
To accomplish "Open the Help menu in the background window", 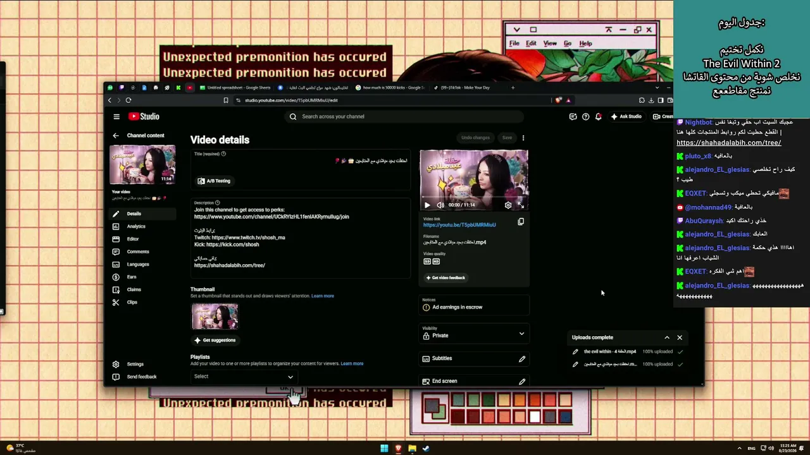I will tap(586, 44).
